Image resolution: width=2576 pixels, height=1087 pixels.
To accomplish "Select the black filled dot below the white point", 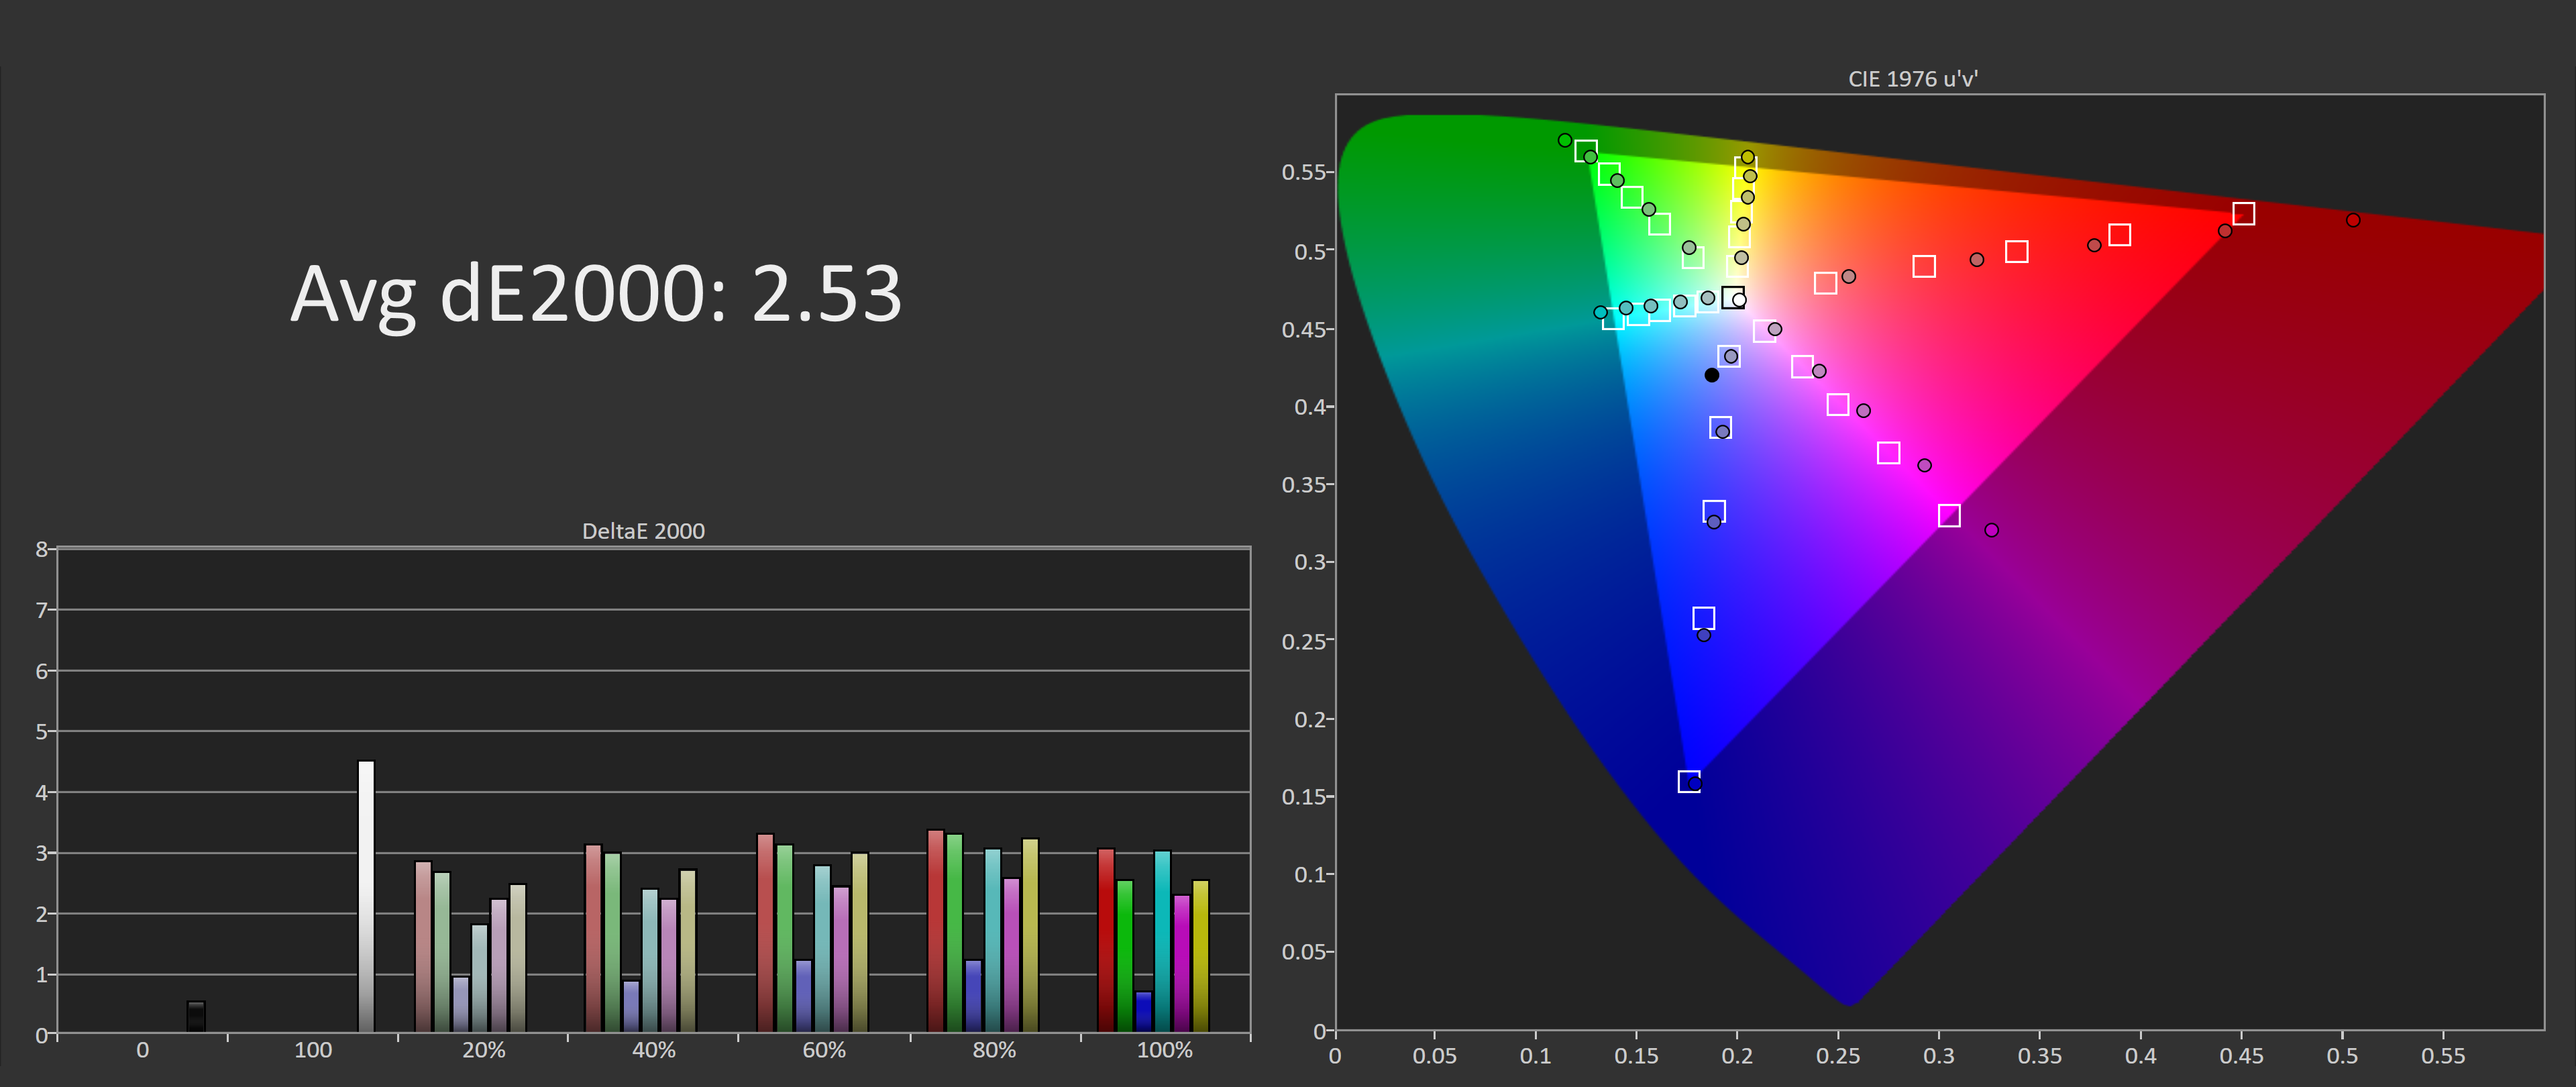I will point(1712,374).
